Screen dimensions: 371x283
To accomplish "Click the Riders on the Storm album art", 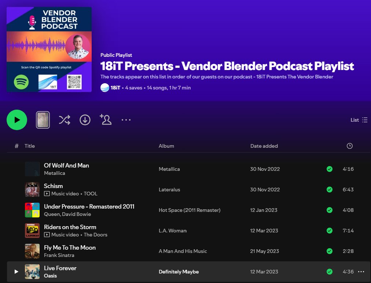I will point(32,231).
